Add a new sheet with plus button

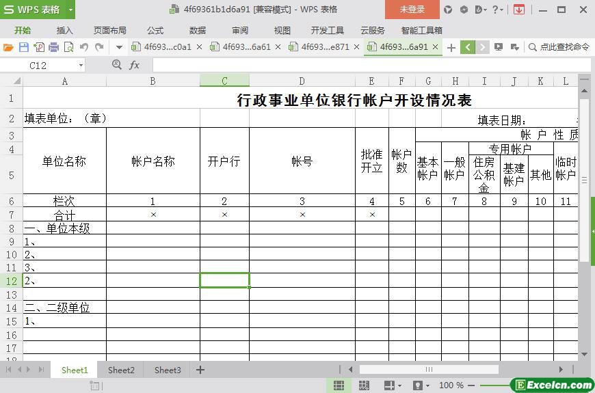200,370
